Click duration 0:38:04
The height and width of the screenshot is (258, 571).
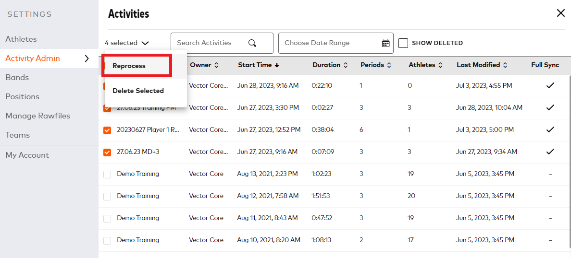point(323,130)
